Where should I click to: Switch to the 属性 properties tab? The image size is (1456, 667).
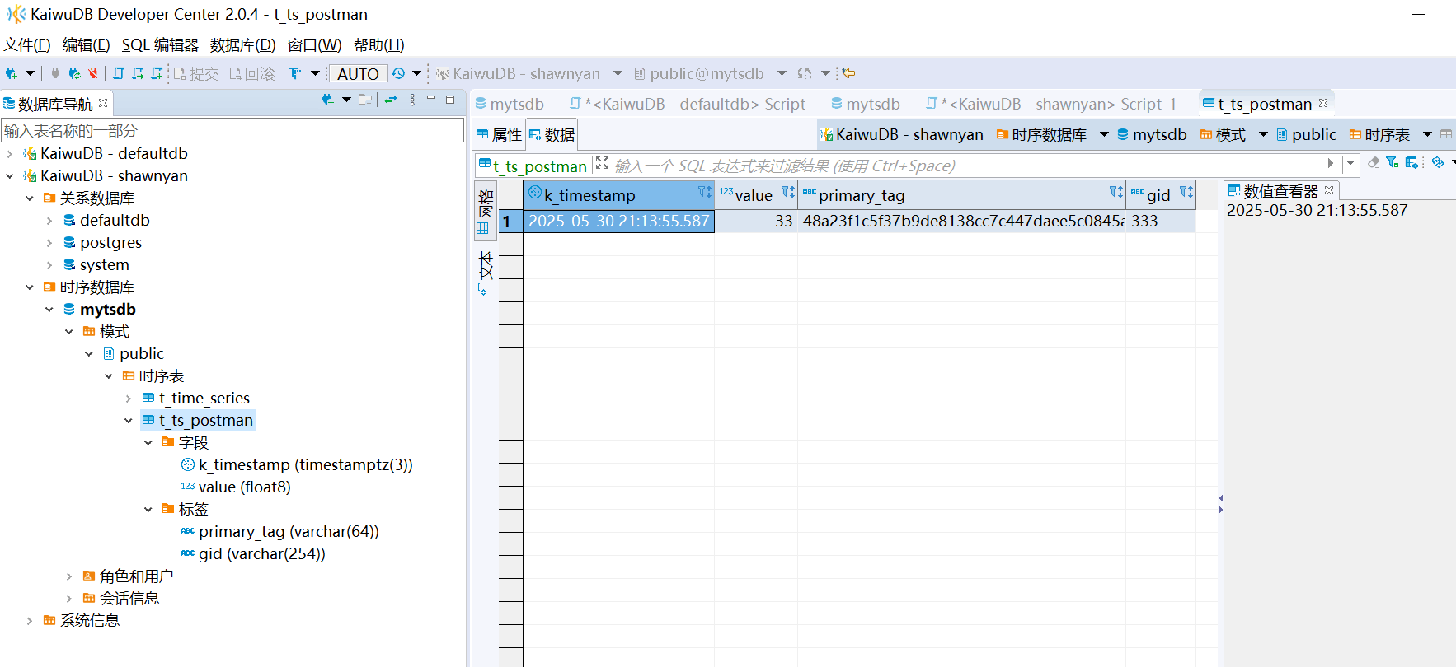pos(499,134)
